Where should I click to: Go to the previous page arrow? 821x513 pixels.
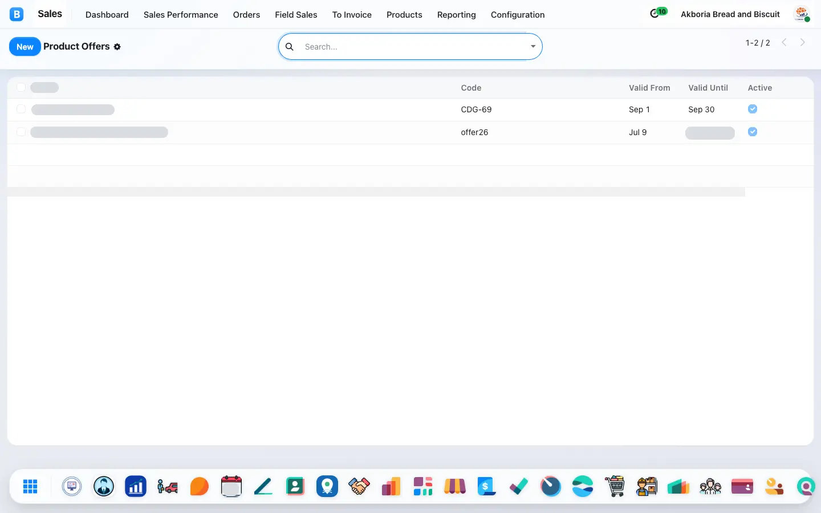785,43
